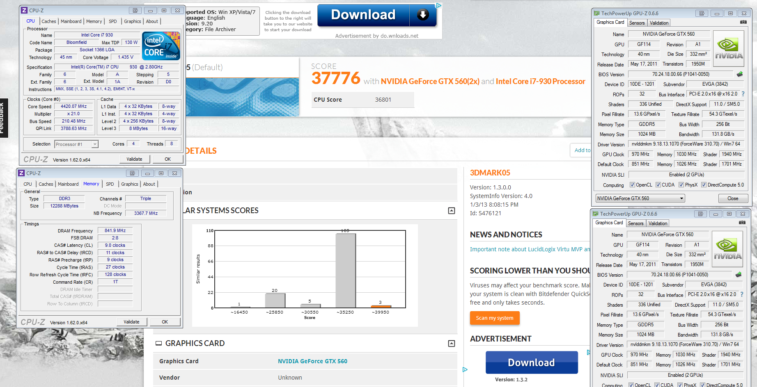Click the Core Speed value 4420.07 MHz
This screenshot has width=757, height=387.
click(74, 107)
